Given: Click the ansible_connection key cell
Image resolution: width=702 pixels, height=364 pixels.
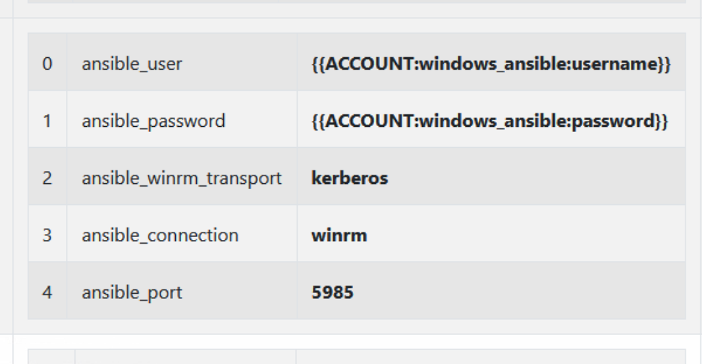Looking at the screenshot, I should [x=160, y=235].
